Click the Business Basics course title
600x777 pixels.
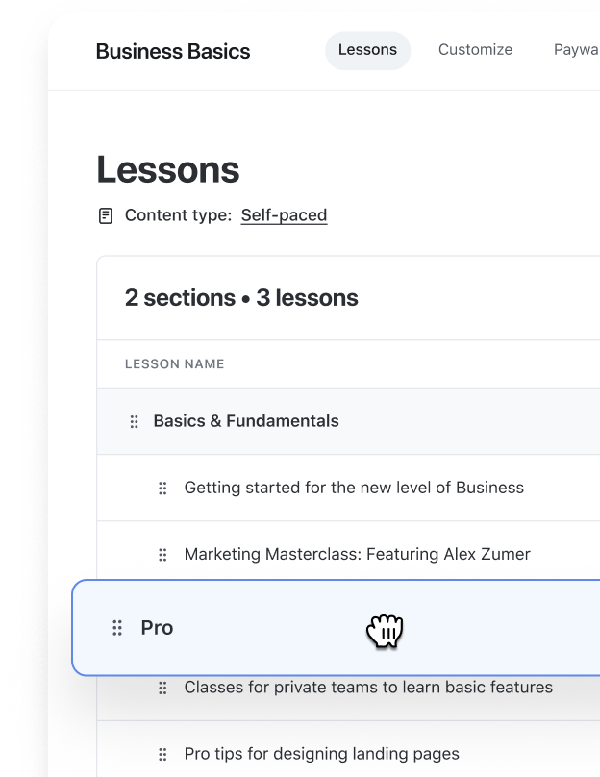(173, 52)
